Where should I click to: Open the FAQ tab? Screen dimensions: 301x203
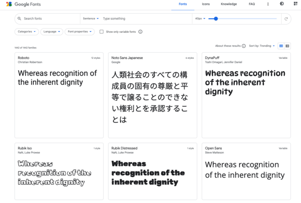(x=252, y=4)
